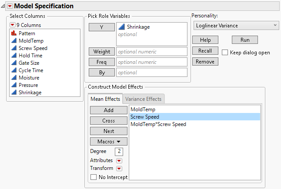Screen dimensions: 281x189
Task: Click the Moisture column icon
Action: (13, 78)
